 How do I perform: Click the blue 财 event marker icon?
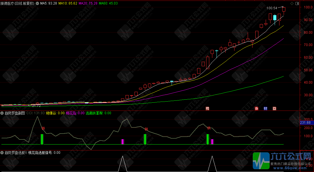click(x=265, y=108)
